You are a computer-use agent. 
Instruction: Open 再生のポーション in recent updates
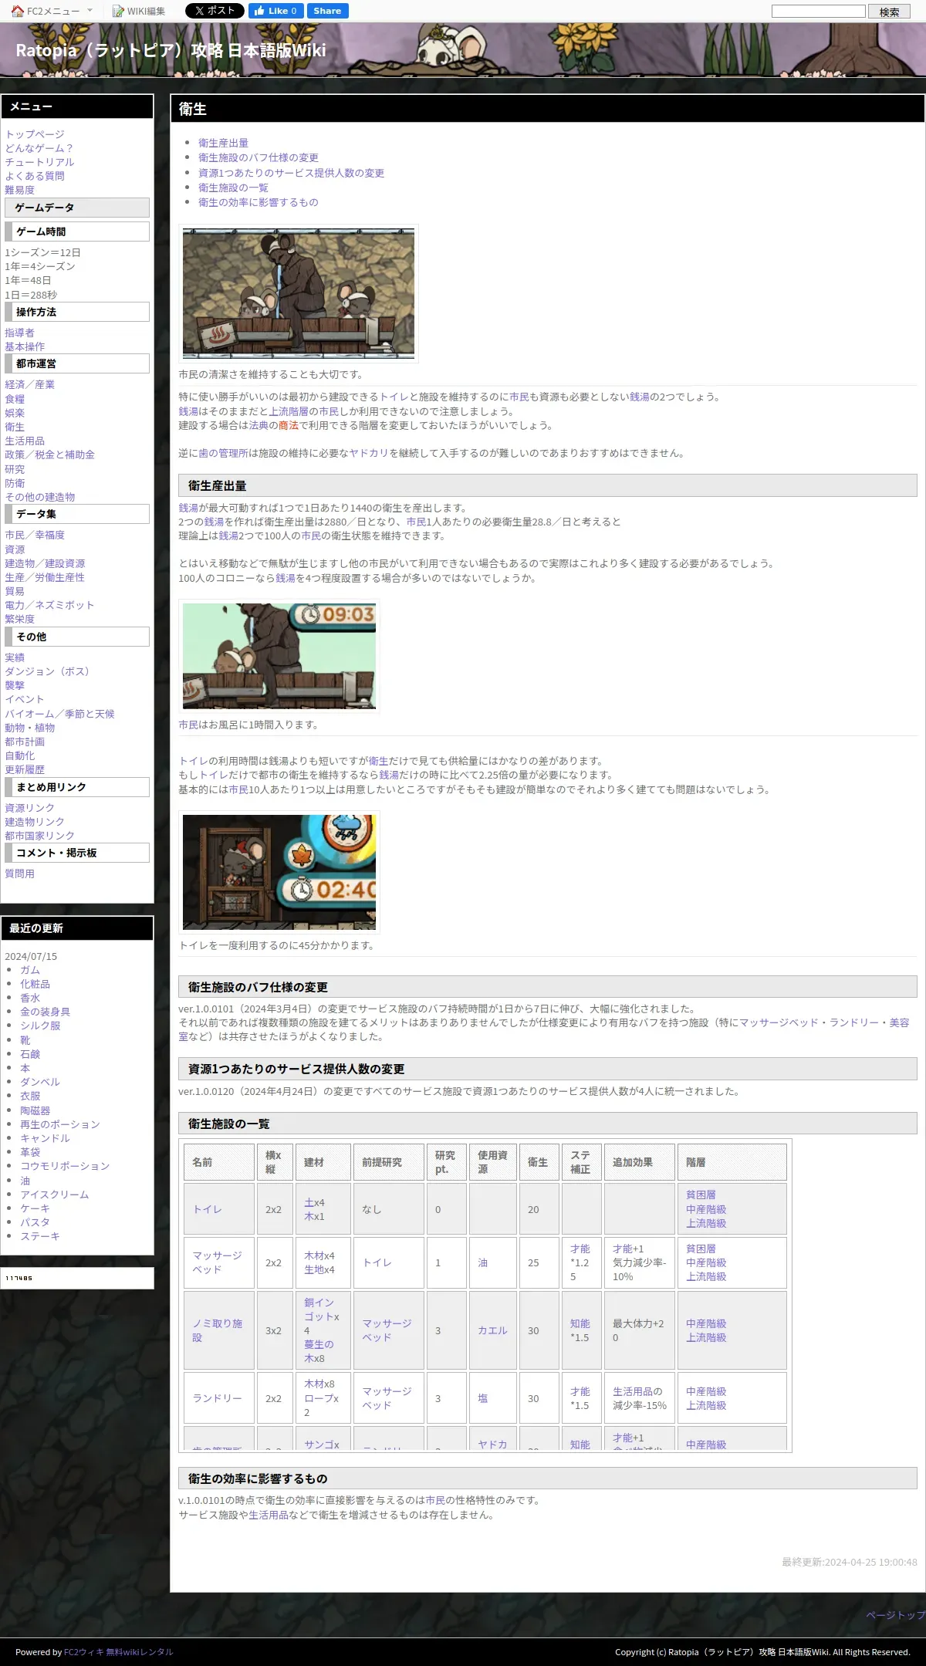[60, 1124]
